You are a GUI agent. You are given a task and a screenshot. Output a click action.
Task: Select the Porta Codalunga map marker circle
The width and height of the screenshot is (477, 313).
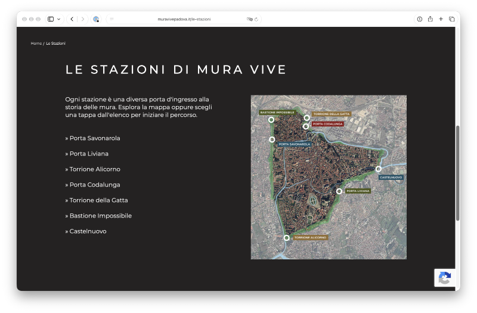click(306, 126)
